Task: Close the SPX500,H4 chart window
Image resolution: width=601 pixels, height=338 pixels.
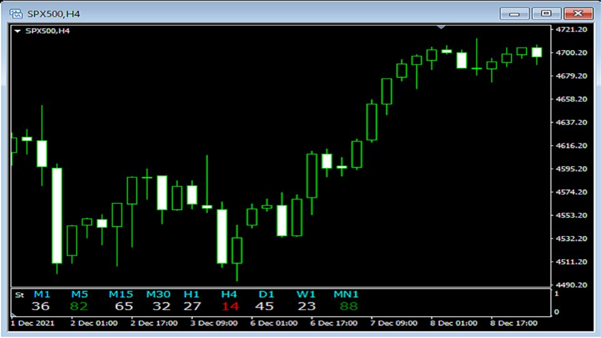Action: (x=578, y=14)
